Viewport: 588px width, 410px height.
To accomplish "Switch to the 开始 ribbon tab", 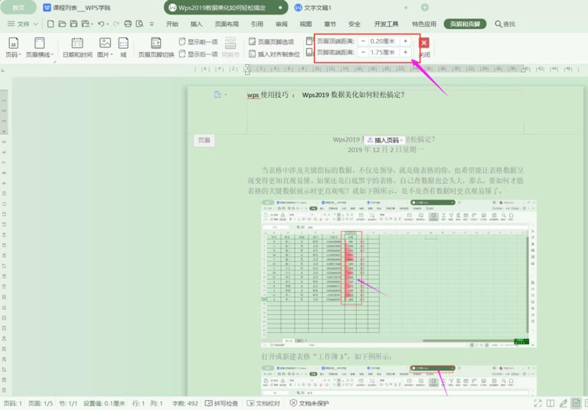I will (x=172, y=24).
